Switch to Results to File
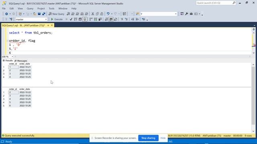This screenshot has width=257, height=144. click(116, 19)
